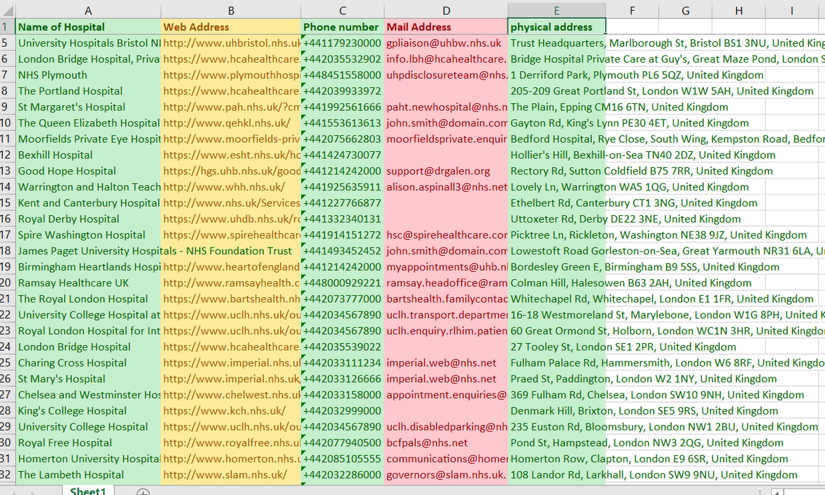Image resolution: width=825 pixels, height=495 pixels.
Task: Select the 'St Mary's Hospital' cell
Action: coord(87,378)
